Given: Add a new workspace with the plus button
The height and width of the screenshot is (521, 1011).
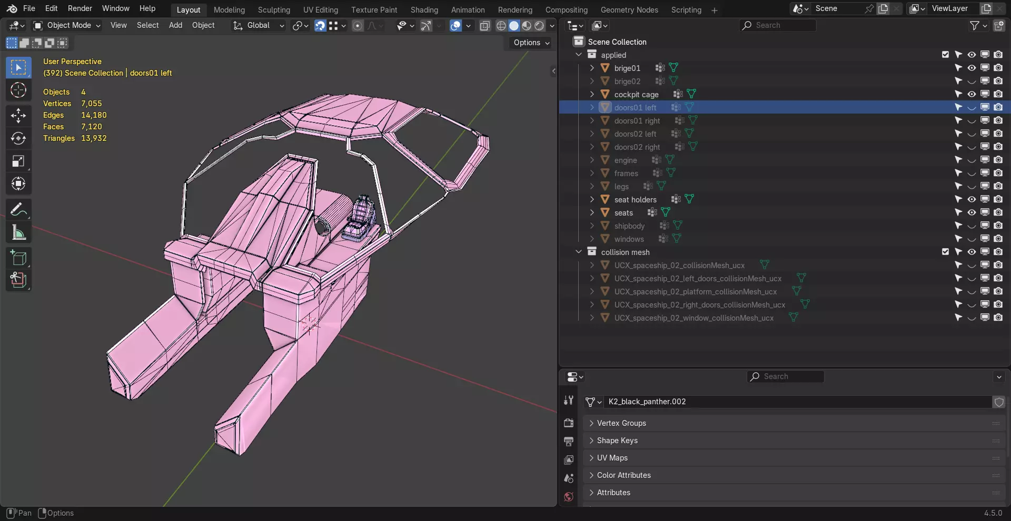Looking at the screenshot, I should tap(714, 10).
